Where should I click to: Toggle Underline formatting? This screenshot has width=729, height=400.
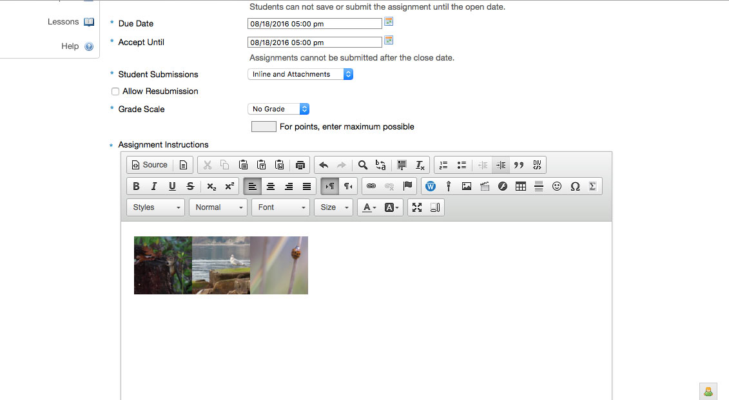172,186
